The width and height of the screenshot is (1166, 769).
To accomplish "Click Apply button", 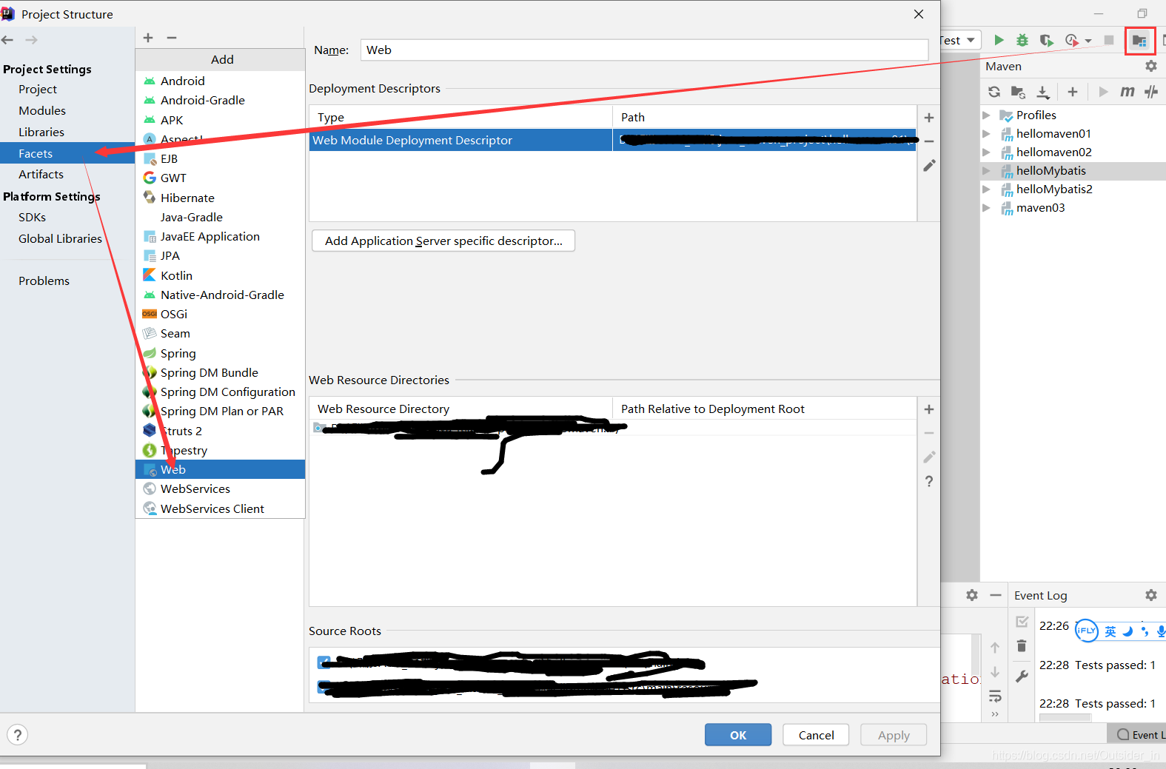I will (894, 735).
